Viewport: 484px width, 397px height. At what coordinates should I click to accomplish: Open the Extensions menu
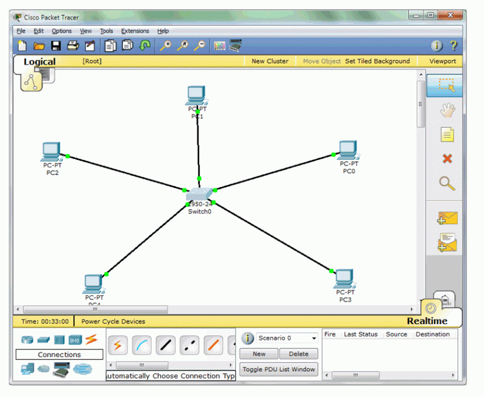135,31
